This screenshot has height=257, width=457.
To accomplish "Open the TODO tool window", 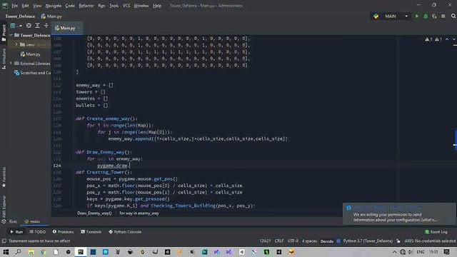I will click(x=38, y=232).
